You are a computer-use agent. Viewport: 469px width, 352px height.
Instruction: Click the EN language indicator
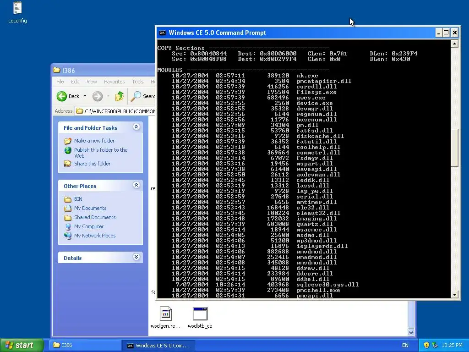[405, 345]
